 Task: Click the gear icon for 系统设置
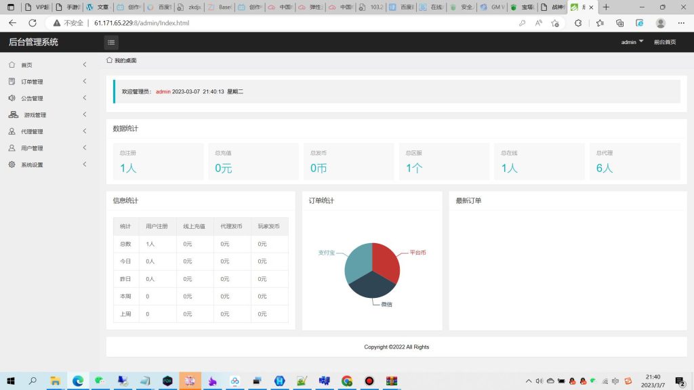pos(12,165)
